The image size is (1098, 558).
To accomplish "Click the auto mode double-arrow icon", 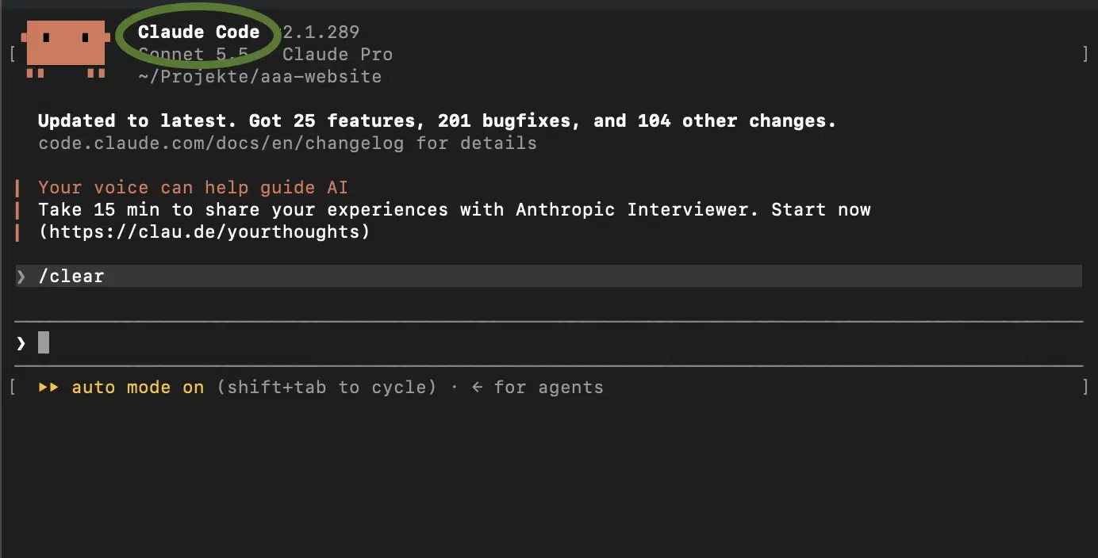I will tap(48, 388).
